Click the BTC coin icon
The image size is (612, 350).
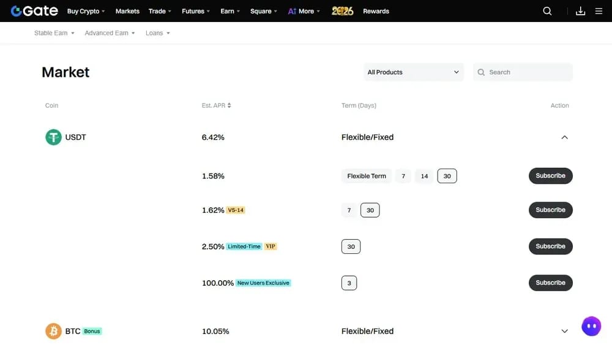click(x=53, y=331)
